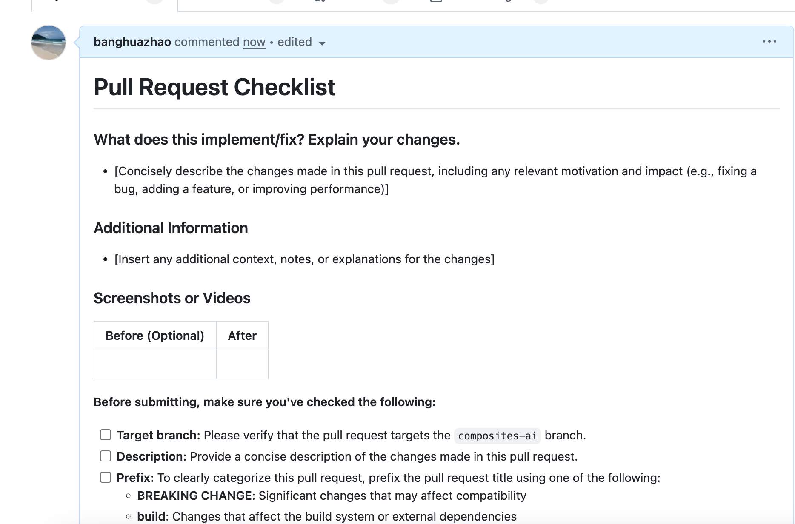Expand the edit history dropdown arrow
Image resolution: width=795 pixels, height=524 pixels.
pos(322,43)
